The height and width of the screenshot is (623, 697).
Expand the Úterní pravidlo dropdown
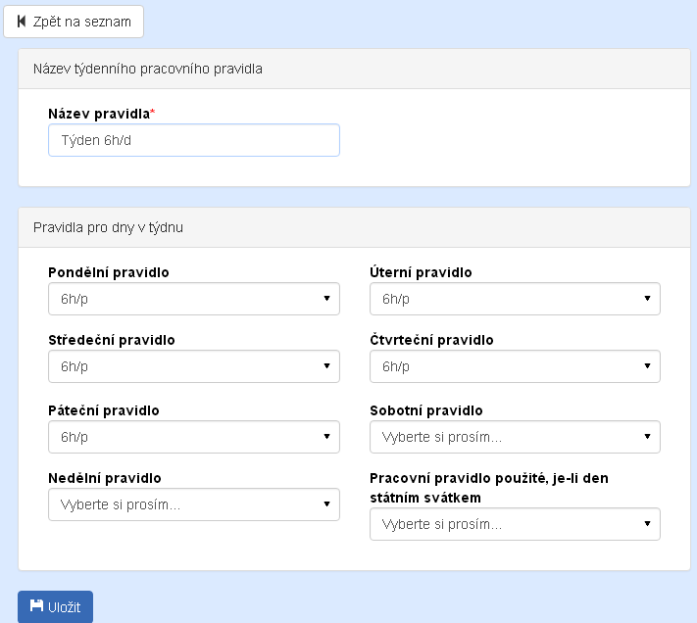[x=515, y=299]
